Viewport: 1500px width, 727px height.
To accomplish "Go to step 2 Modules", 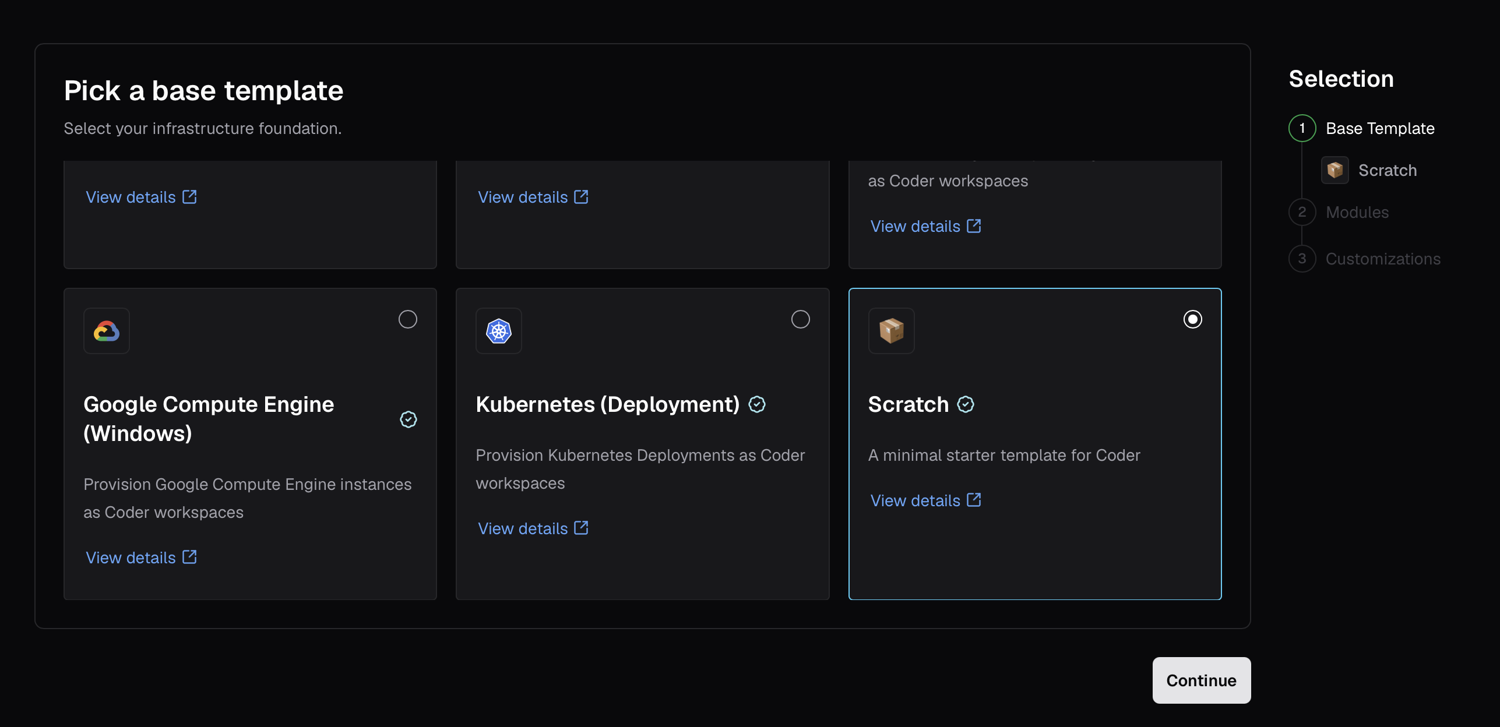I will 1339,212.
